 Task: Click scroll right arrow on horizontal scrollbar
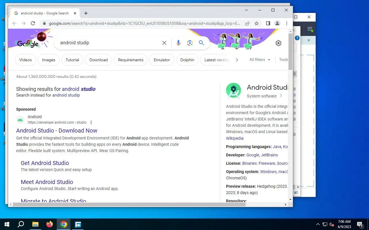click(x=286, y=204)
